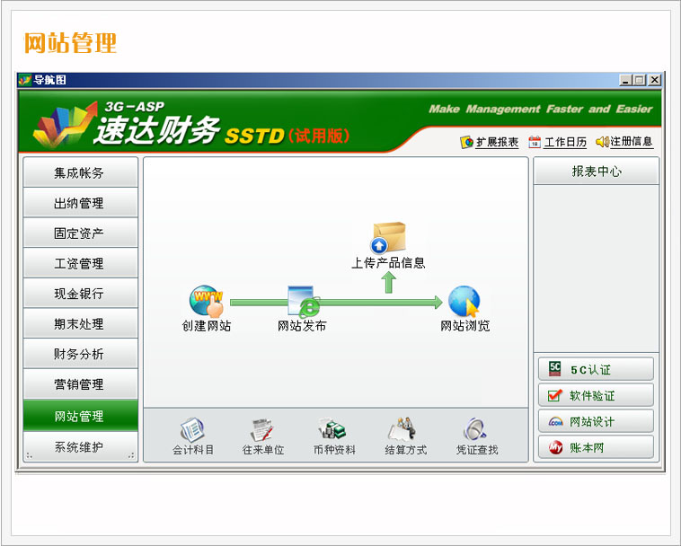
Task: Open the 币种资料 money icon
Action: (332, 429)
